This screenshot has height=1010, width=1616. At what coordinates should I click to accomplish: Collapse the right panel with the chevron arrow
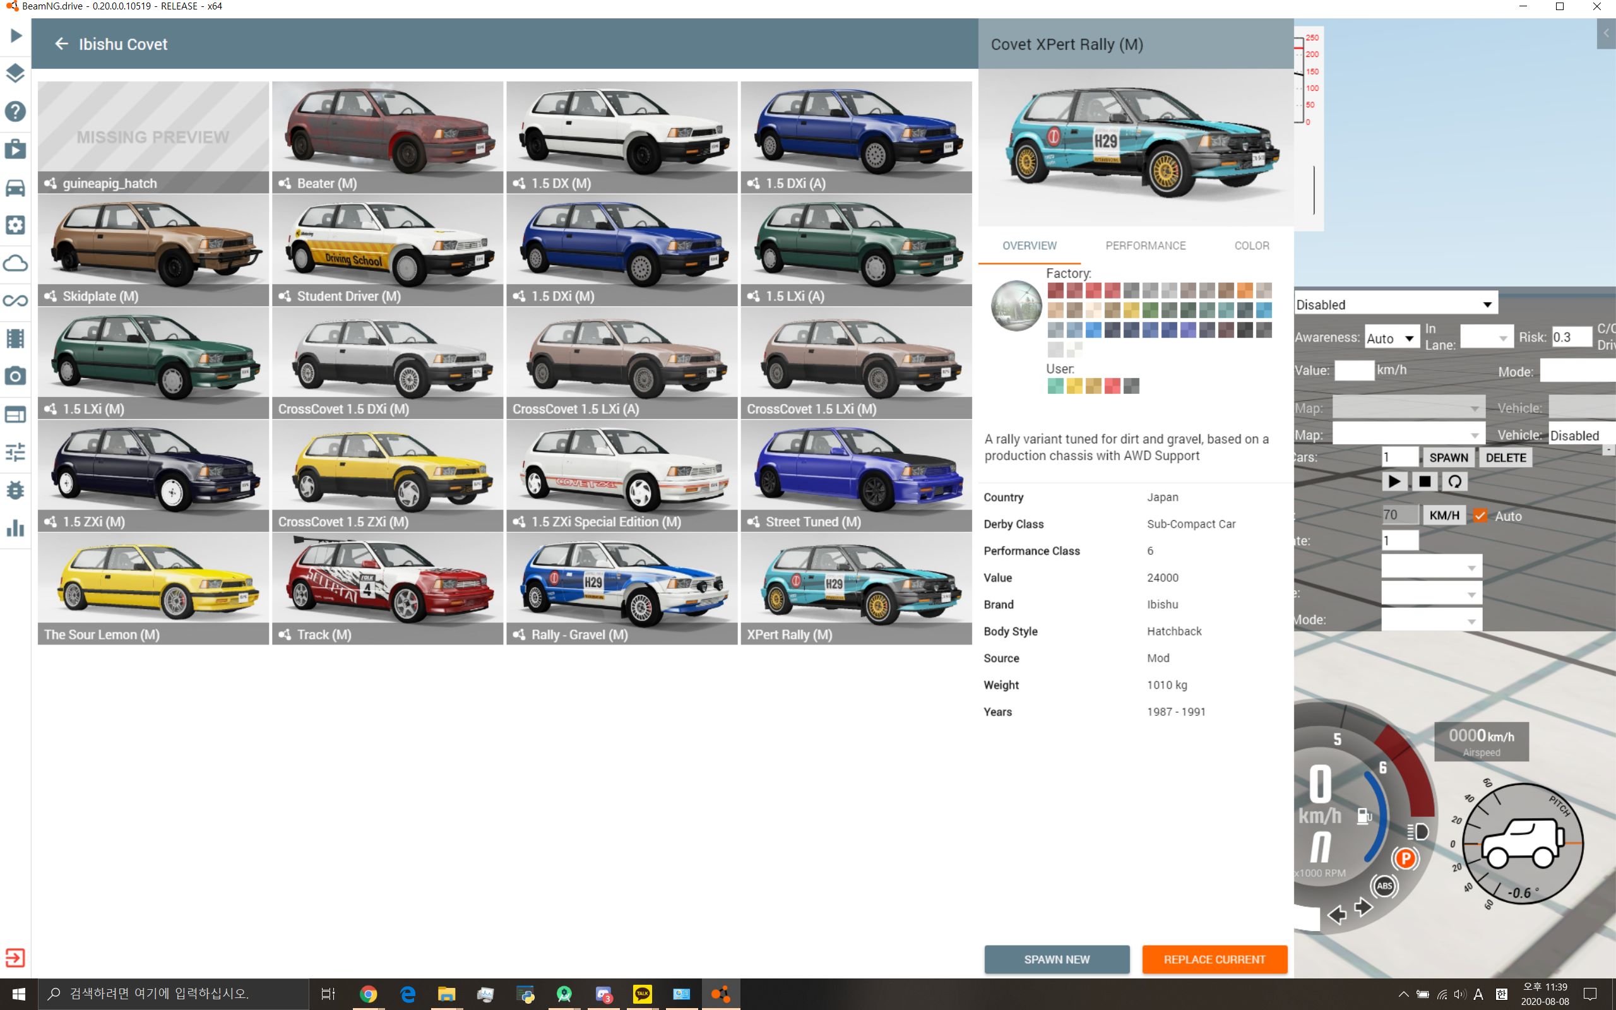click(1606, 33)
